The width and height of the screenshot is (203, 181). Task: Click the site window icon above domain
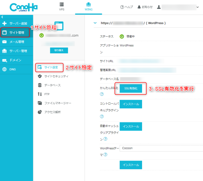point(59,26)
